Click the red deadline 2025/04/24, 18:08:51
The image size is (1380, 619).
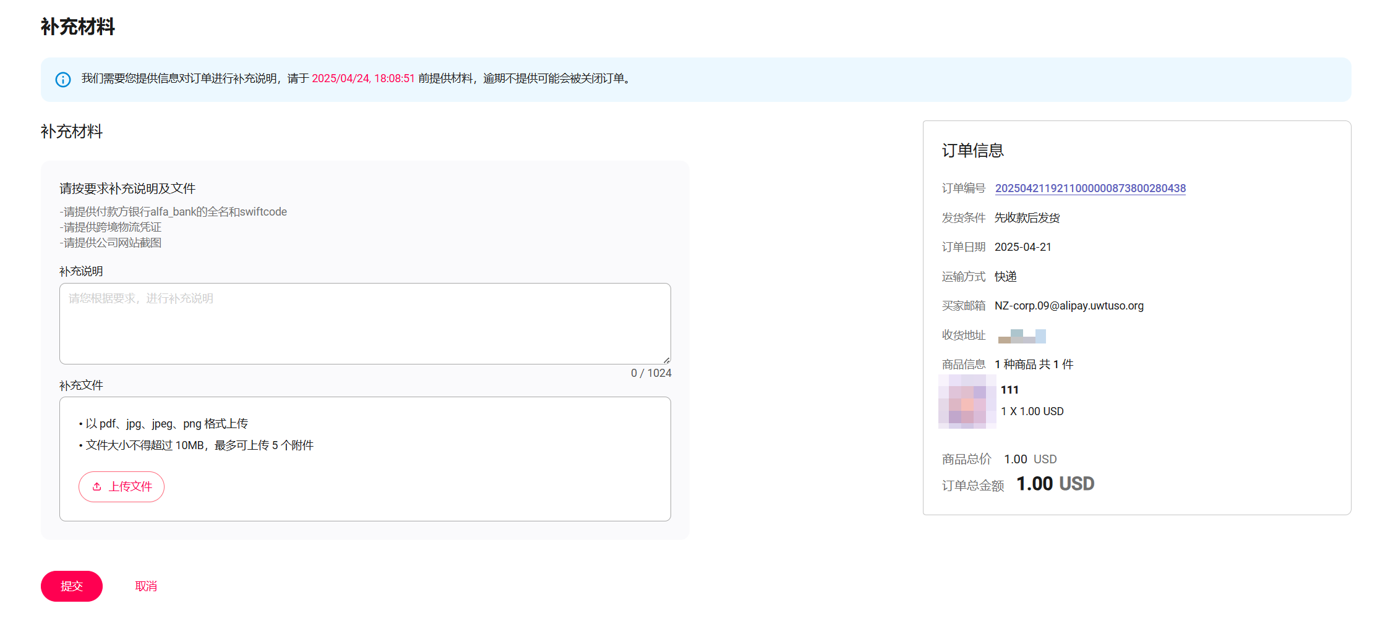[x=363, y=78]
